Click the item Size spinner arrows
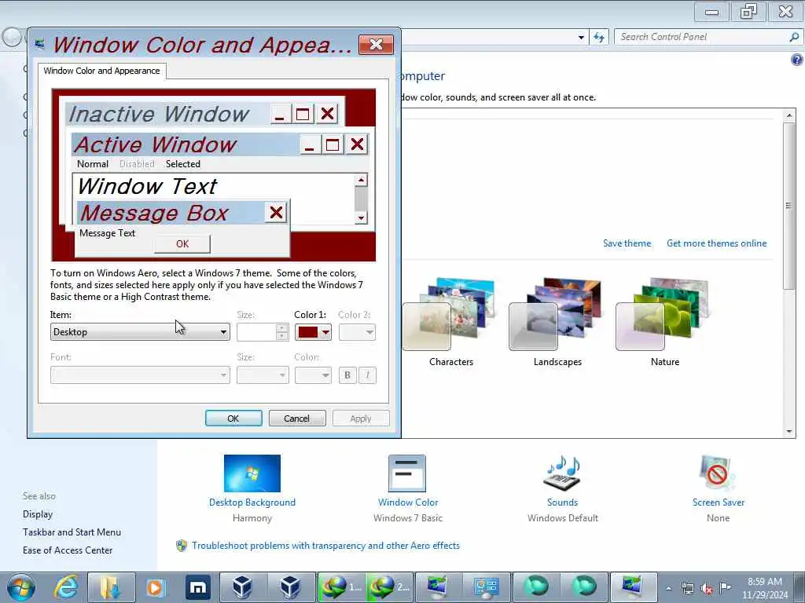The width and height of the screenshot is (805, 603). (281, 332)
